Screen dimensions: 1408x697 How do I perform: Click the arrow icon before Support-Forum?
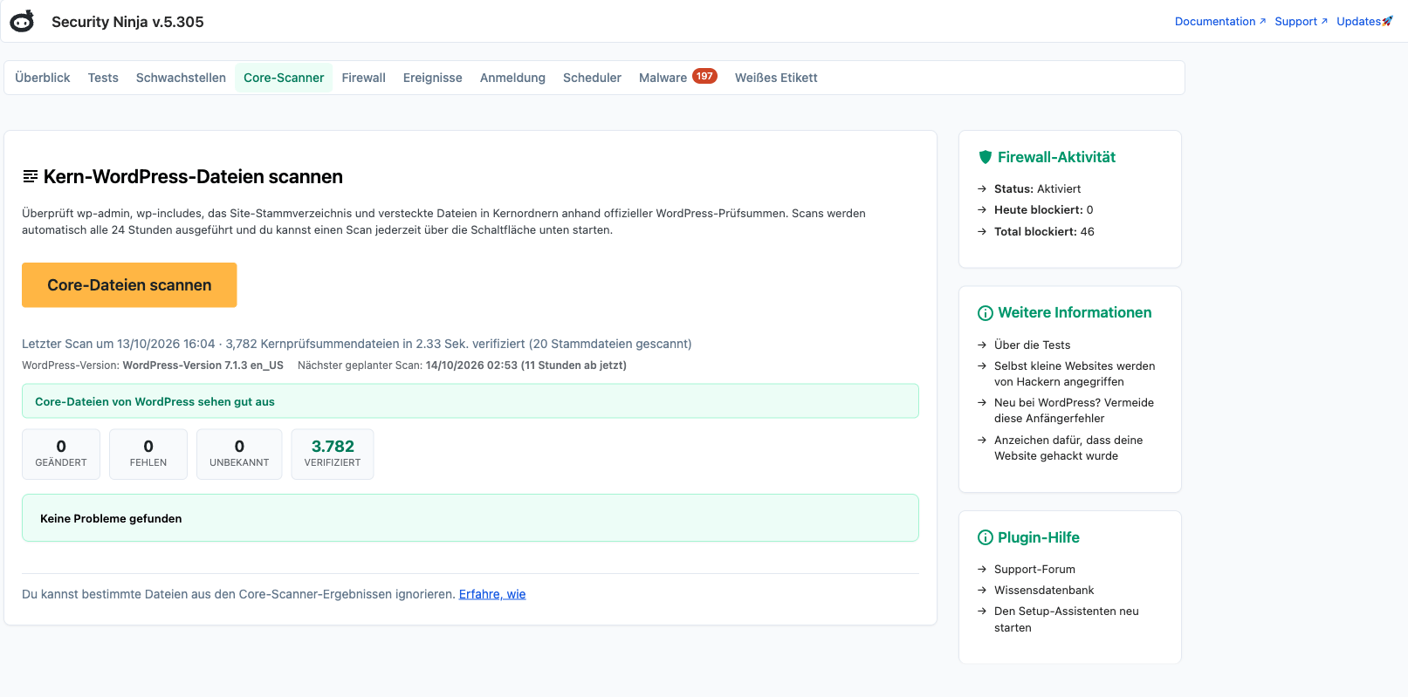coord(982,570)
